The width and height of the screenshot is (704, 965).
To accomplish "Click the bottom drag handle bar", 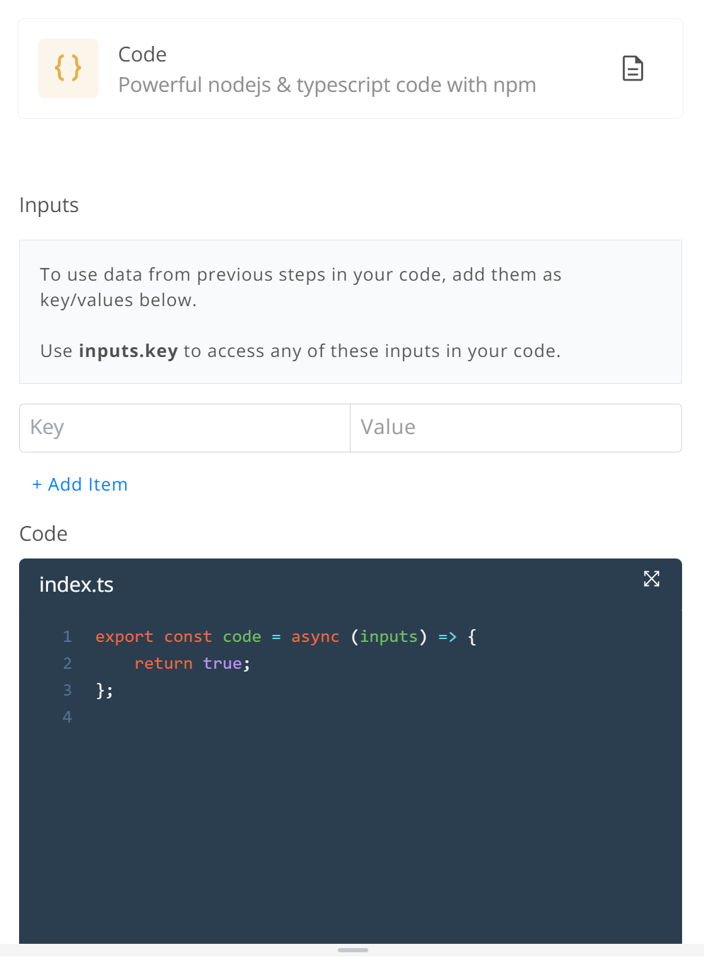I will (353, 950).
